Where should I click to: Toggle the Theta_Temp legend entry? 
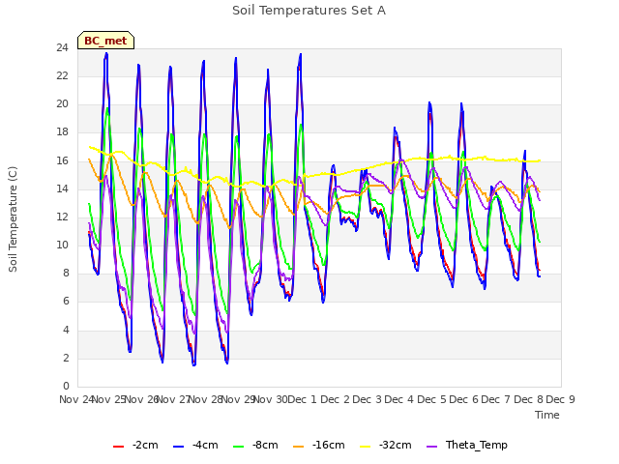tap(467, 445)
